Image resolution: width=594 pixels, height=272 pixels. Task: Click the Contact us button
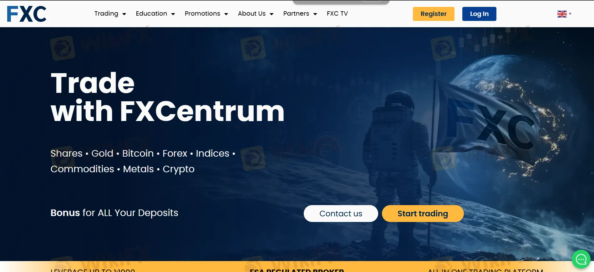click(x=341, y=214)
